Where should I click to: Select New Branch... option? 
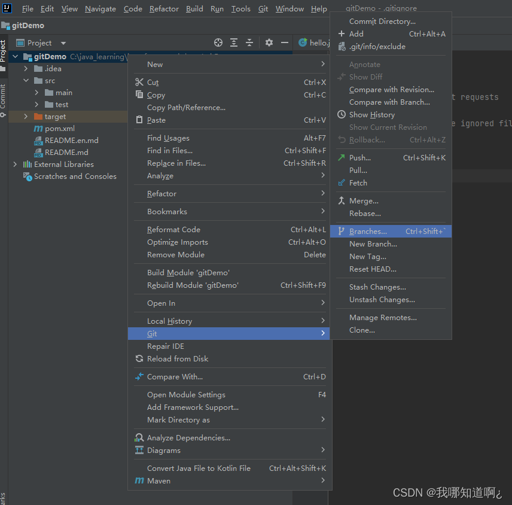click(x=391, y=244)
